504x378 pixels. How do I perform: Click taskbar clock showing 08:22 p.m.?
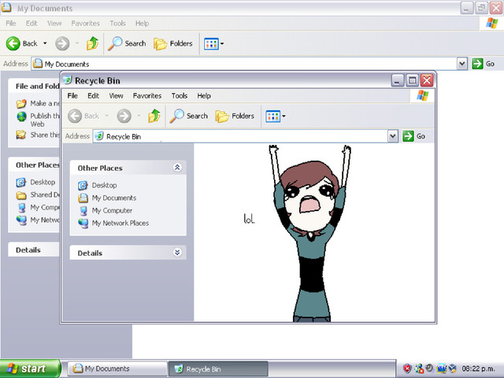click(478, 369)
